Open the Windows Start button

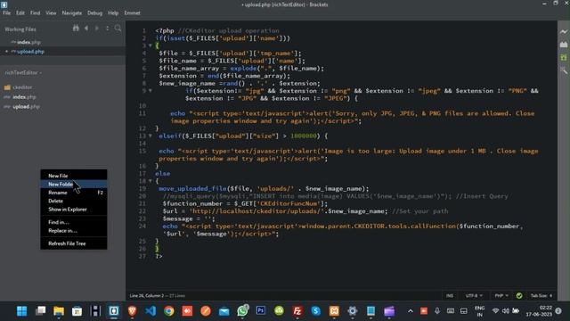point(21,311)
